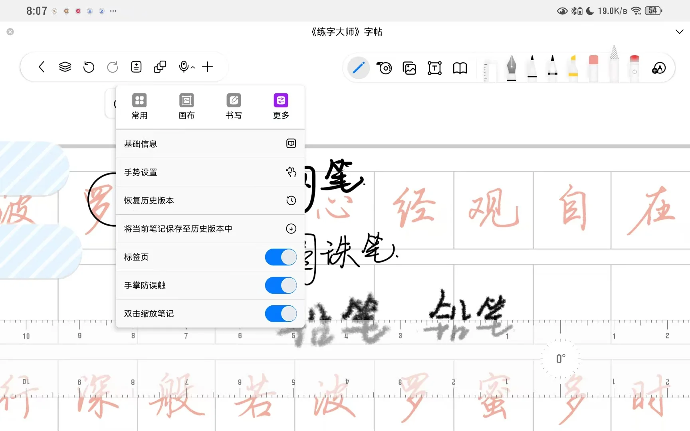Tap the ruler's 0° angle indicator

pyautogui.click(x=561, y=359)
